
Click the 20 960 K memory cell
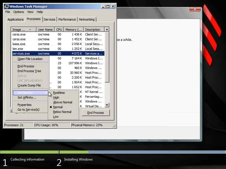tap(76, 73)
